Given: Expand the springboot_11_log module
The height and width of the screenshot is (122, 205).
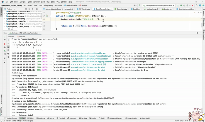Looking at the screenshot, I should pyautogui.click(x=4, y=24).
